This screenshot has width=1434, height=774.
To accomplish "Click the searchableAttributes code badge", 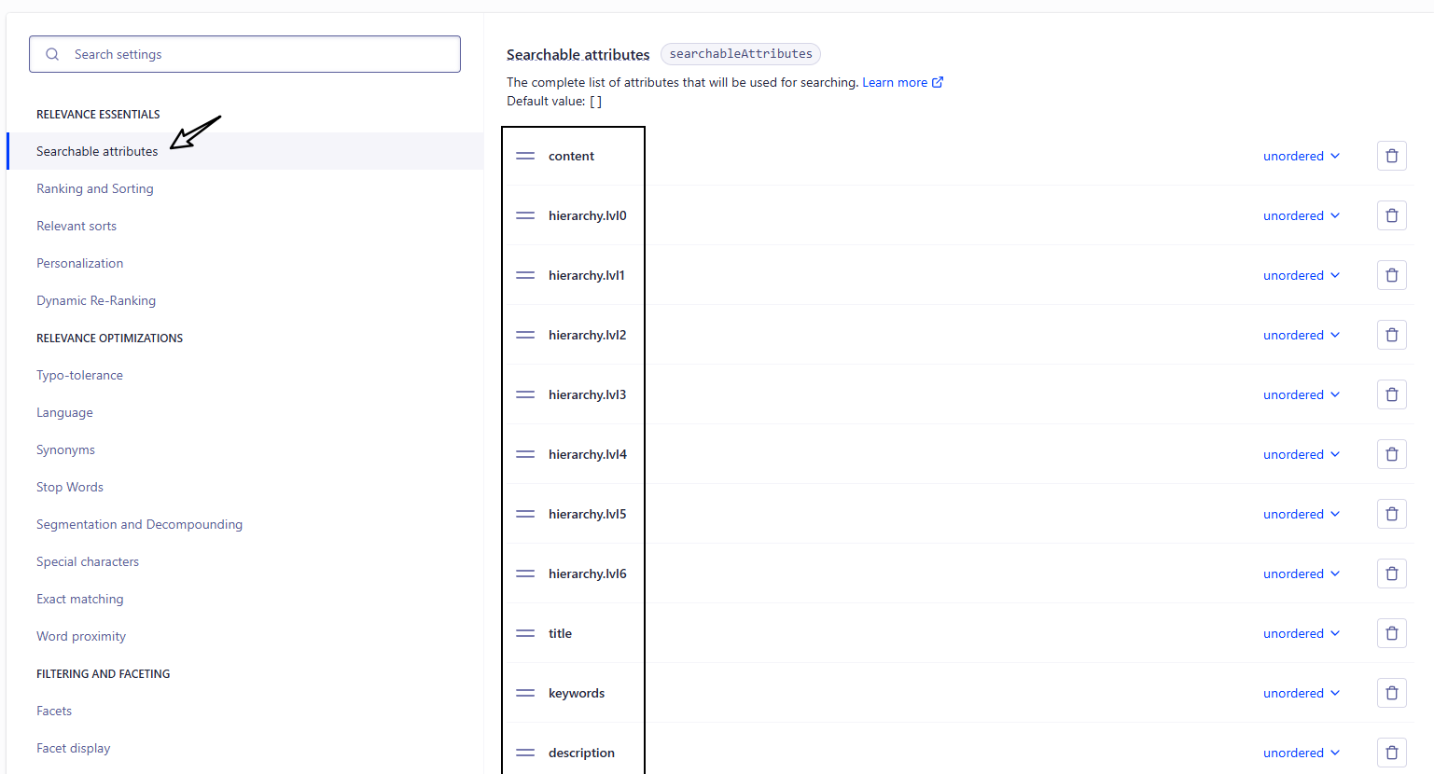I will (x=740, y=54).
